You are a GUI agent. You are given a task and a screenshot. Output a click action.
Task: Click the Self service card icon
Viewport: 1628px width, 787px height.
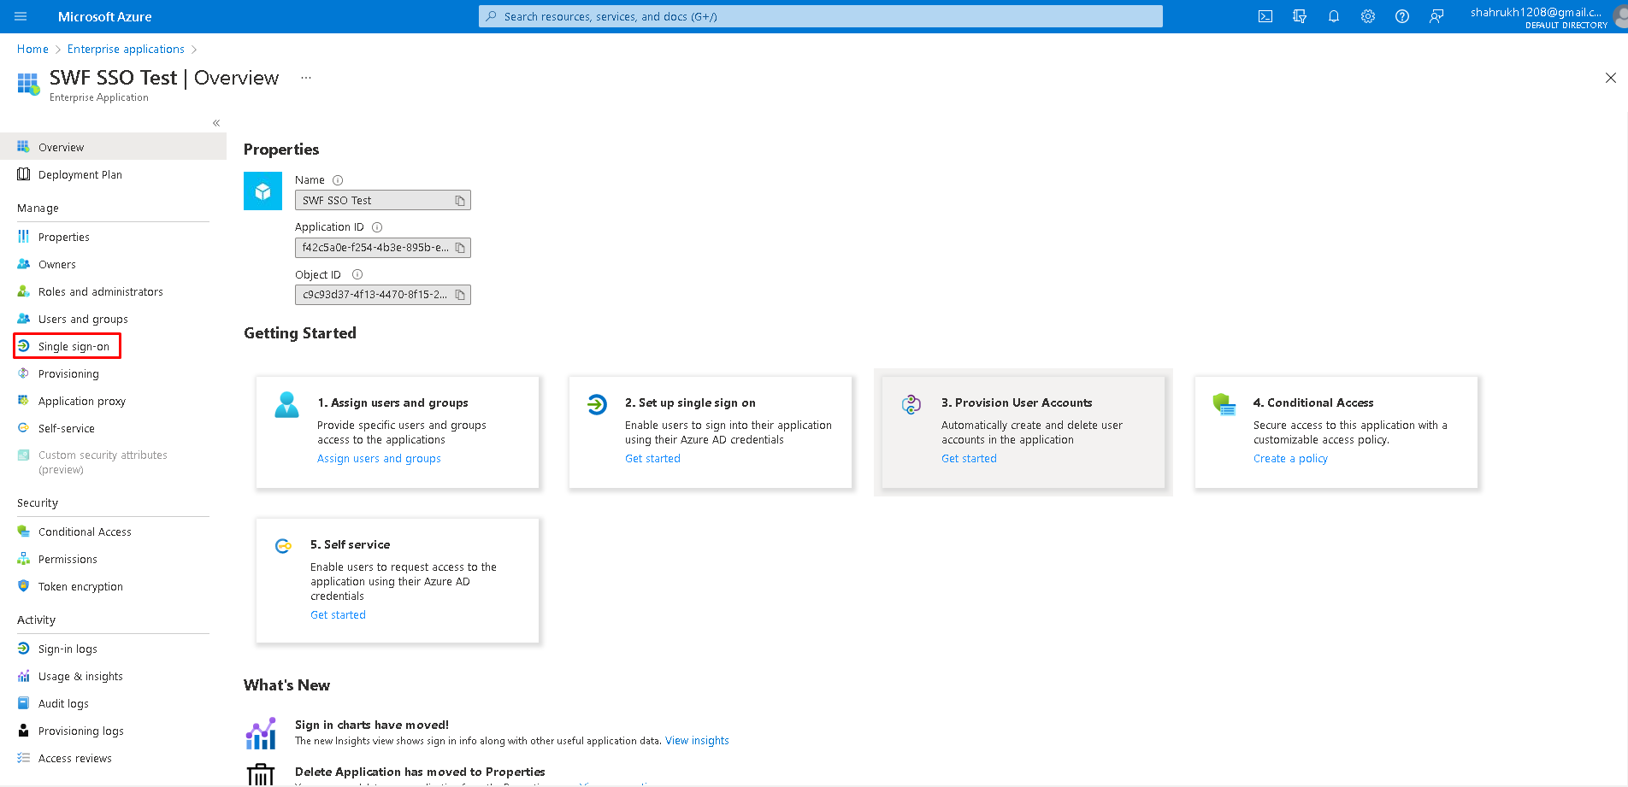coord(283,546)
